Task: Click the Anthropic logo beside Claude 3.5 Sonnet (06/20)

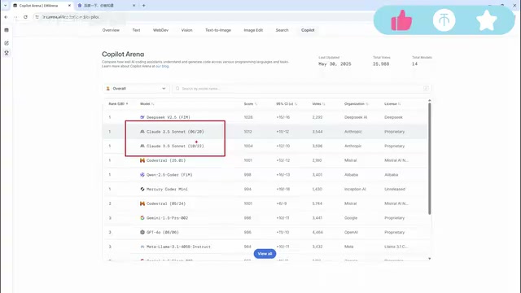Action: tap(142, 132)
